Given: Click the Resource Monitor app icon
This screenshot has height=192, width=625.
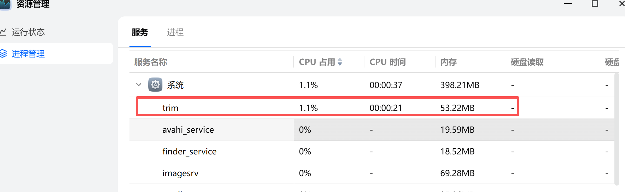Looking at the screenshot, I should pyautogui.click(x=5, y=4).
